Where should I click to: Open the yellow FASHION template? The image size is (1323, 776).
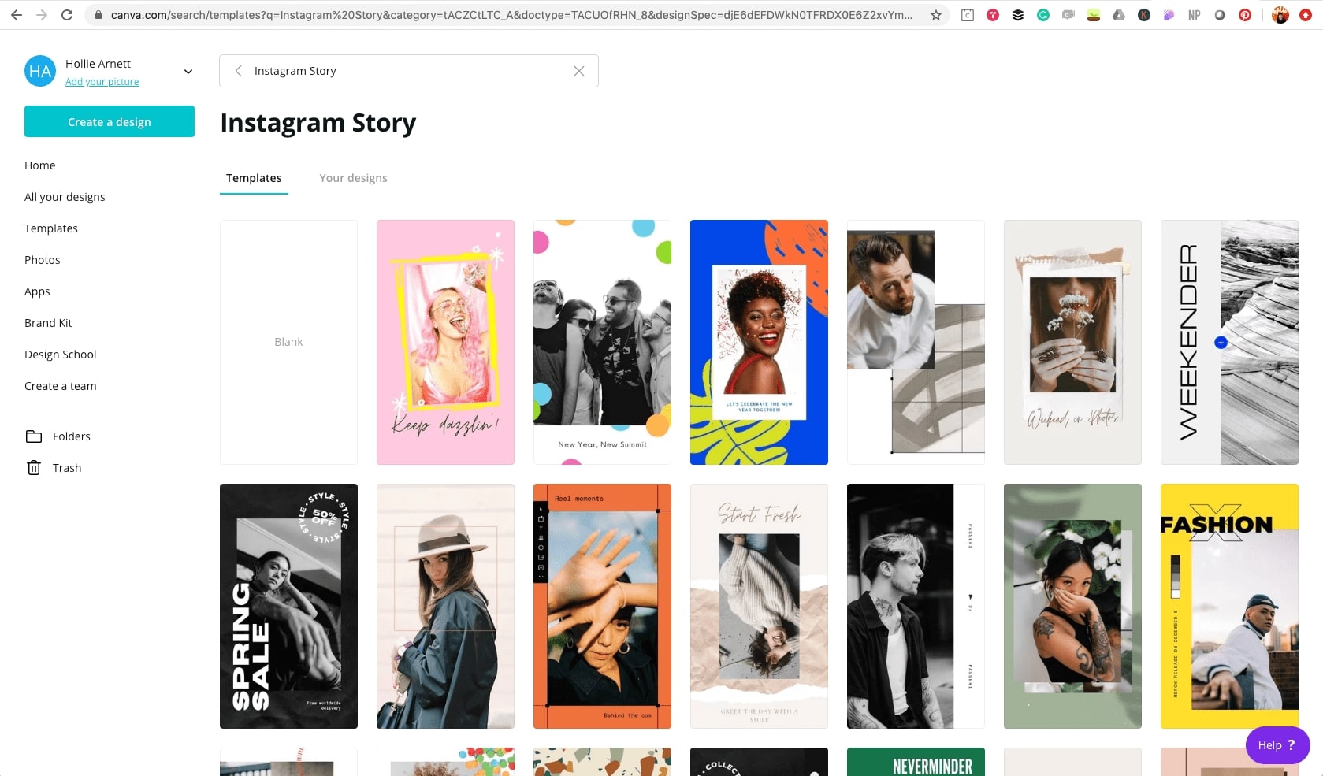point(1229,606)
